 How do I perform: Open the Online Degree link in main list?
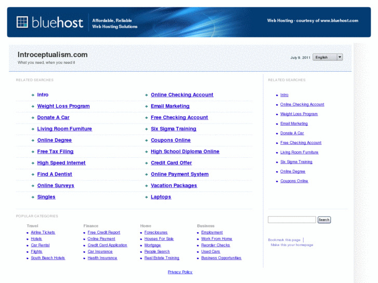(x=55, y=140)
